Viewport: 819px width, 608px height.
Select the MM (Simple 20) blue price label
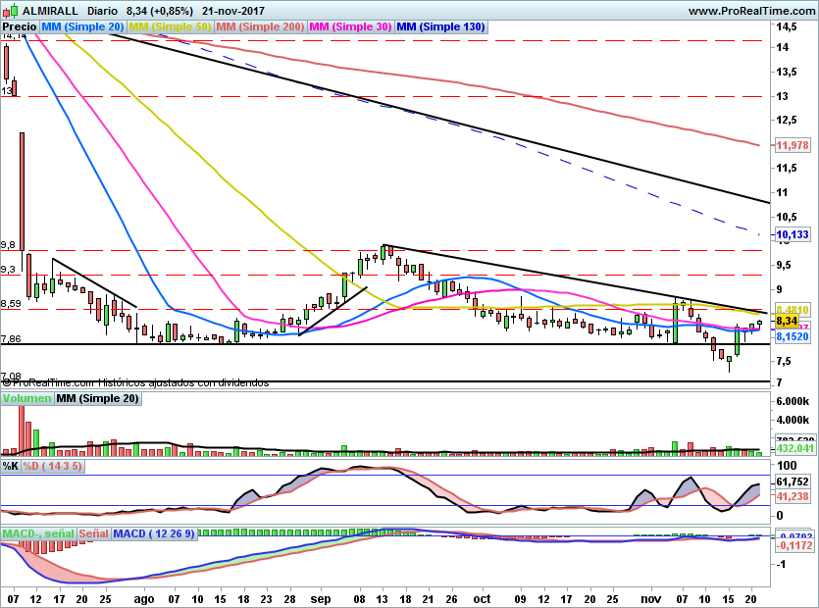point(82,27)
